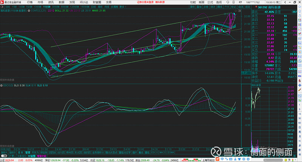Select the 指标A tab

click(4, 153)
